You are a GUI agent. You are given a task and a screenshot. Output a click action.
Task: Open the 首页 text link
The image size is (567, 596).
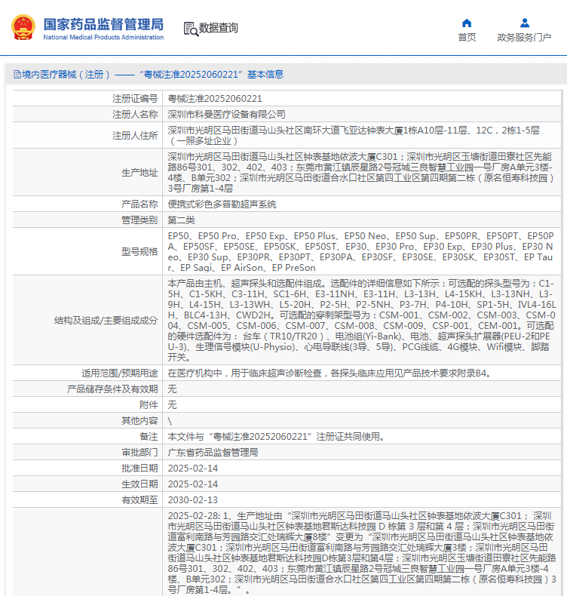pos(467,38)
